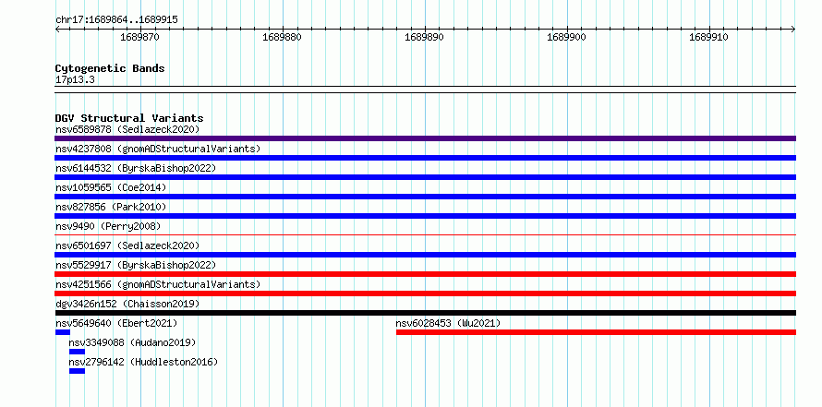Open the nsv827856 (Park2010) label
The image size is (822, 407).
coord(111,207)
